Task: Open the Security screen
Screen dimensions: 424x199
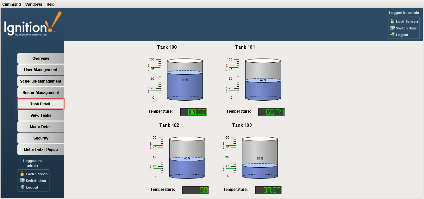Action: 41,138
